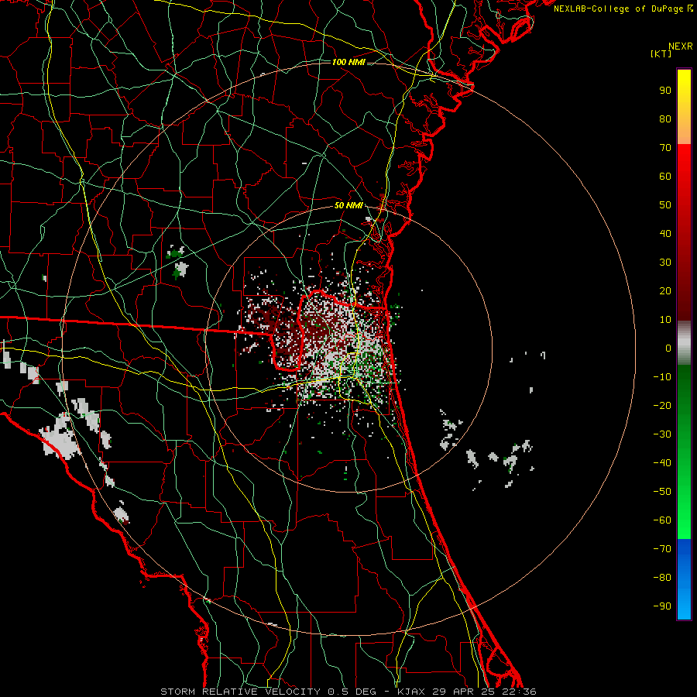
Task: Click the -80 value on the velocity scale
Action: [x=662, y=578]
